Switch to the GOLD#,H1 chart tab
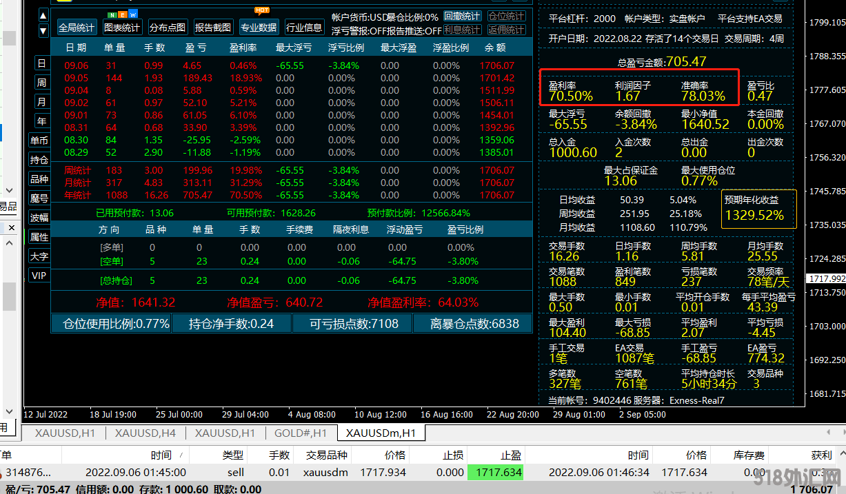This screenshot has width=846, height=494. point(301,433)
